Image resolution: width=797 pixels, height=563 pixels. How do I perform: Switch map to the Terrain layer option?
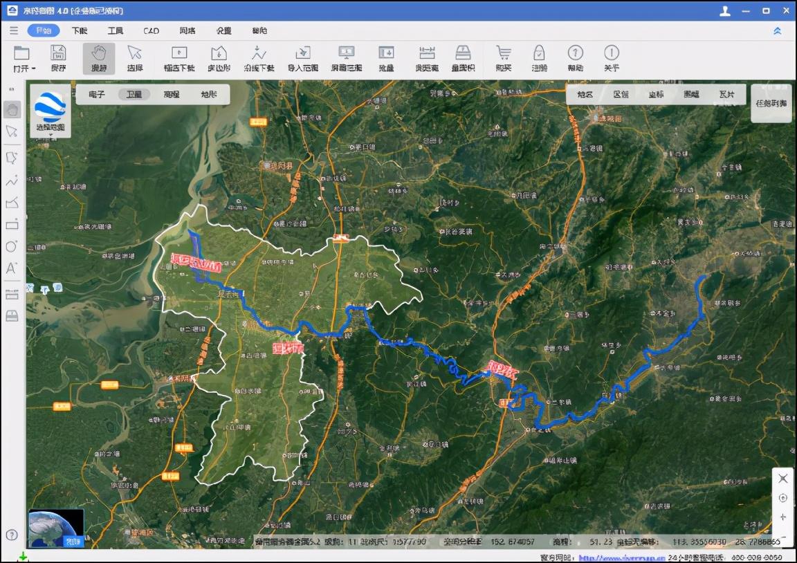point(209,94)
